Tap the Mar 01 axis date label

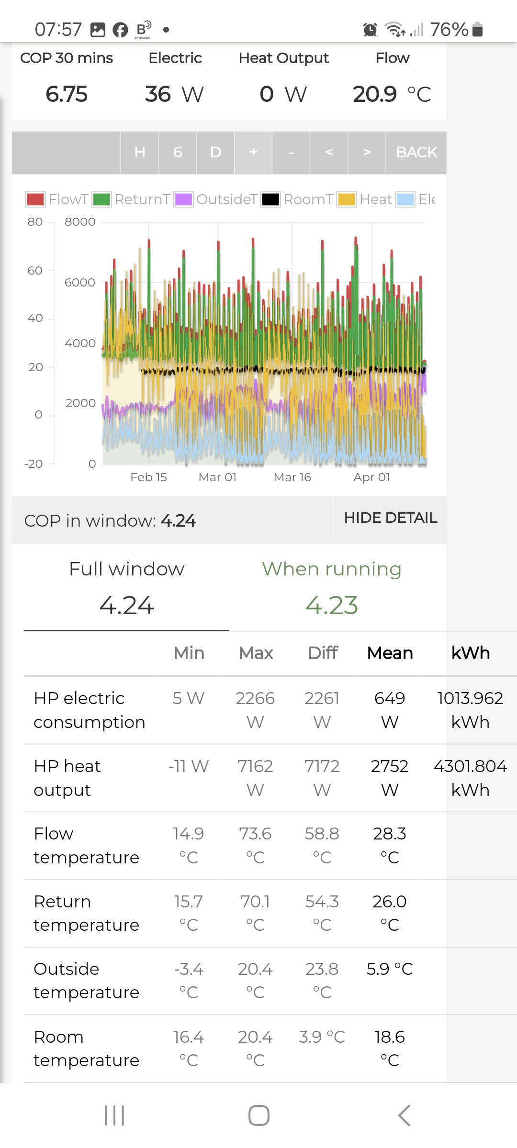click(x=217, y=477)
